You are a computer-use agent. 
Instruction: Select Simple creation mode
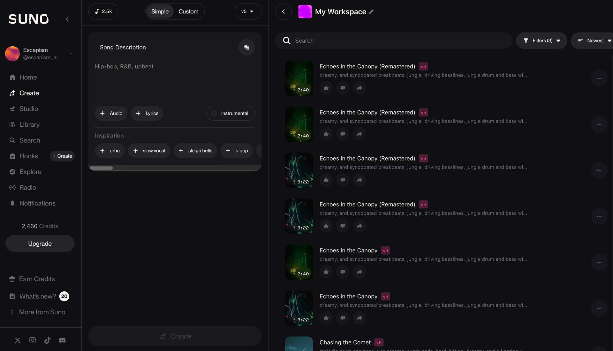pyautogui.click(x=160, y=11)
